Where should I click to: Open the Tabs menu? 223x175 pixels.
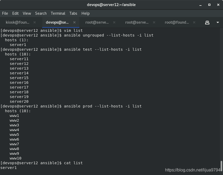pyautogui.click(x=73, y=13)
